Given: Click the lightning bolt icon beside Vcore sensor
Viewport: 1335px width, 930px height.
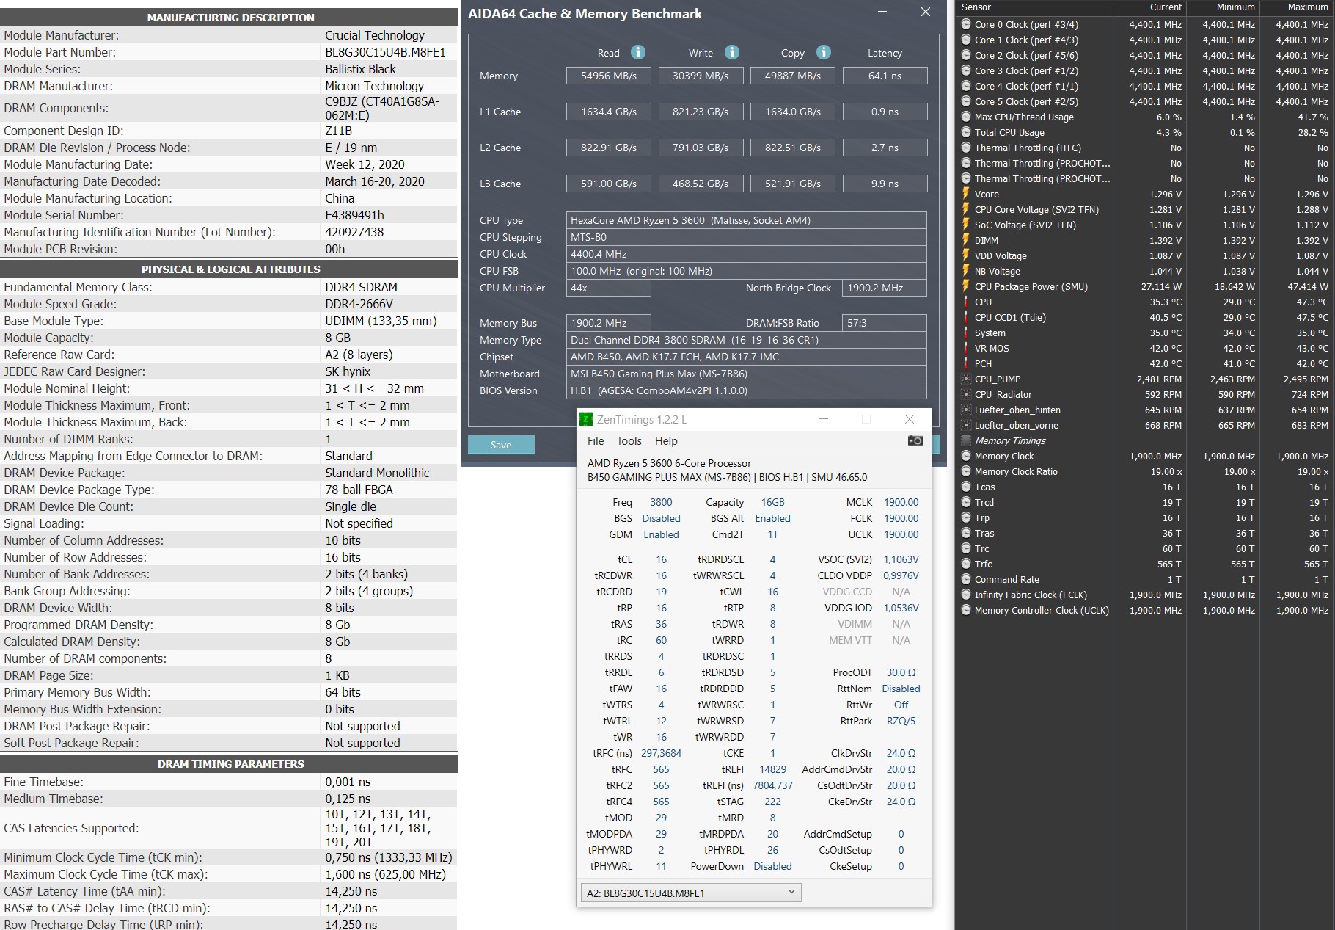Looking at the screenshot, I should [967, 194].
